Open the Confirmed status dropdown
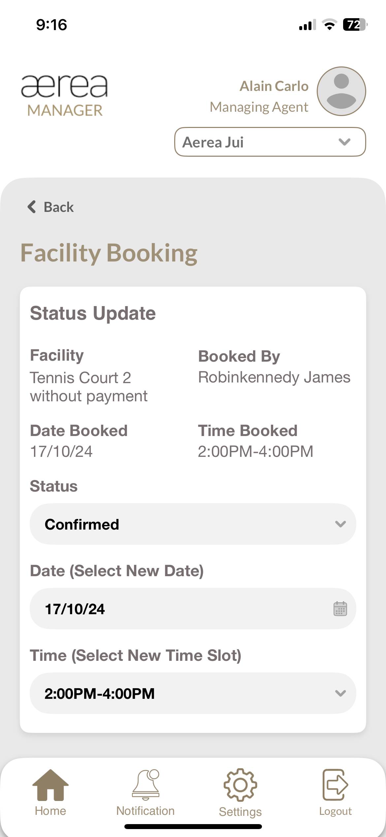 click(193, 524)
